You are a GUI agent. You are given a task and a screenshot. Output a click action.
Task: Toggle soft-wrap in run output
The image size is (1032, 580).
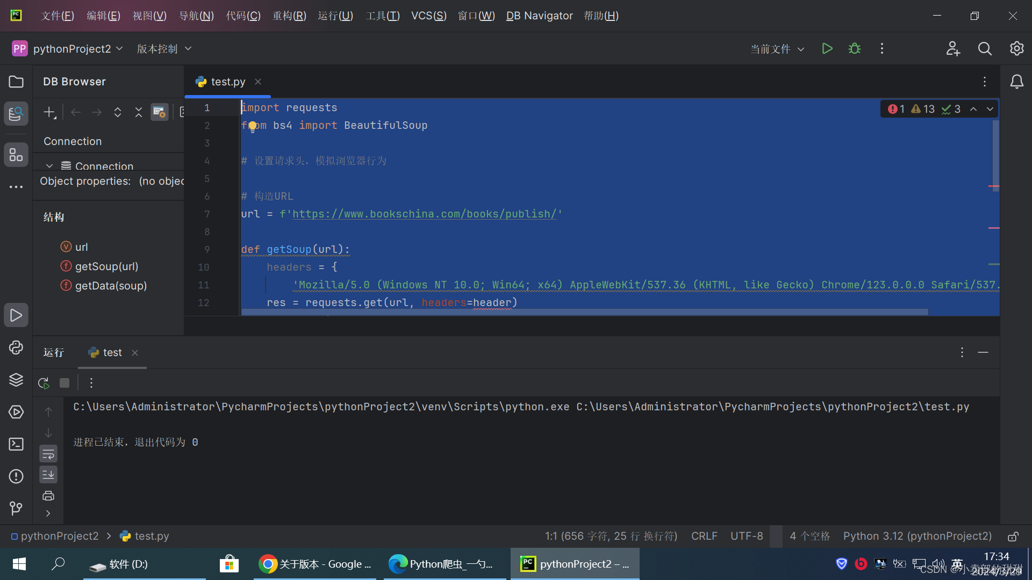pyautogui.click(x=48, y=454)
